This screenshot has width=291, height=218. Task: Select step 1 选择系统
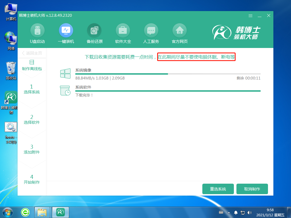(32, 89)
